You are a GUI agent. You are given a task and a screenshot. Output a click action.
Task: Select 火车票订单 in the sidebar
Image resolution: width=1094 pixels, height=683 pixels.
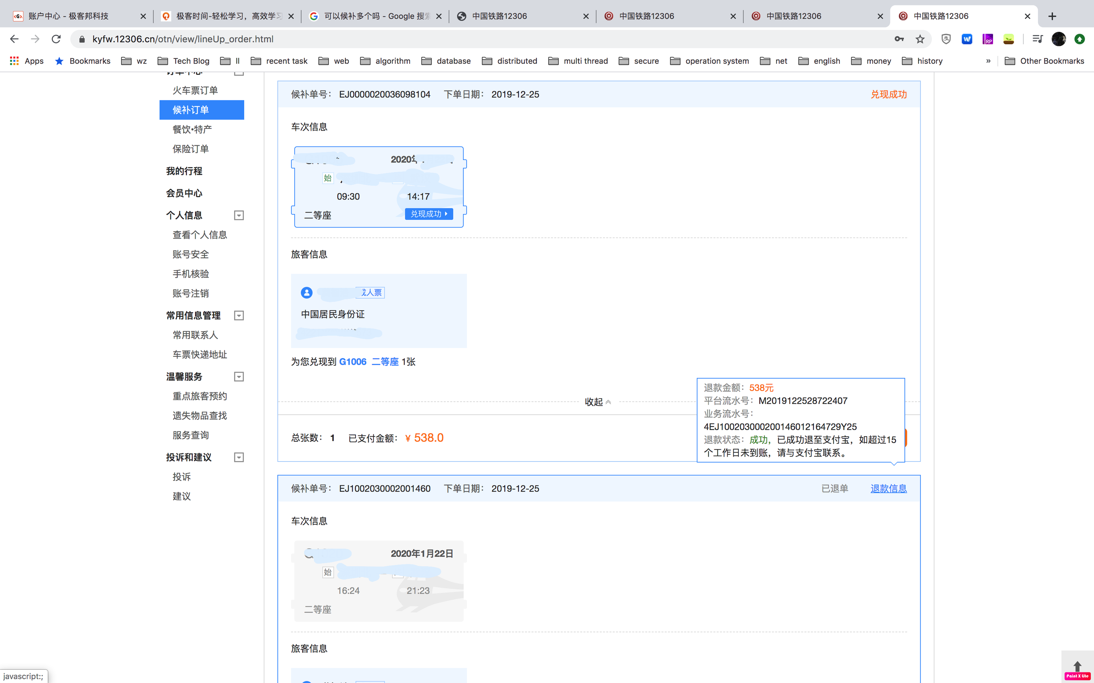[195, 90]
